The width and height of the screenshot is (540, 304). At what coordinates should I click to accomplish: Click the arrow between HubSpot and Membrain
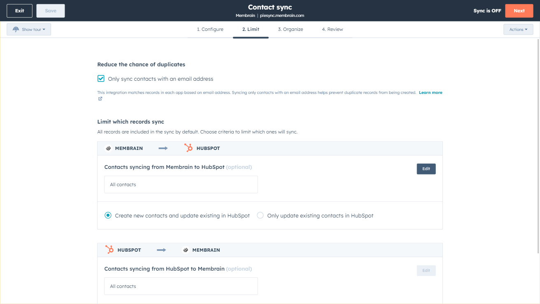(x=161, y=250)
